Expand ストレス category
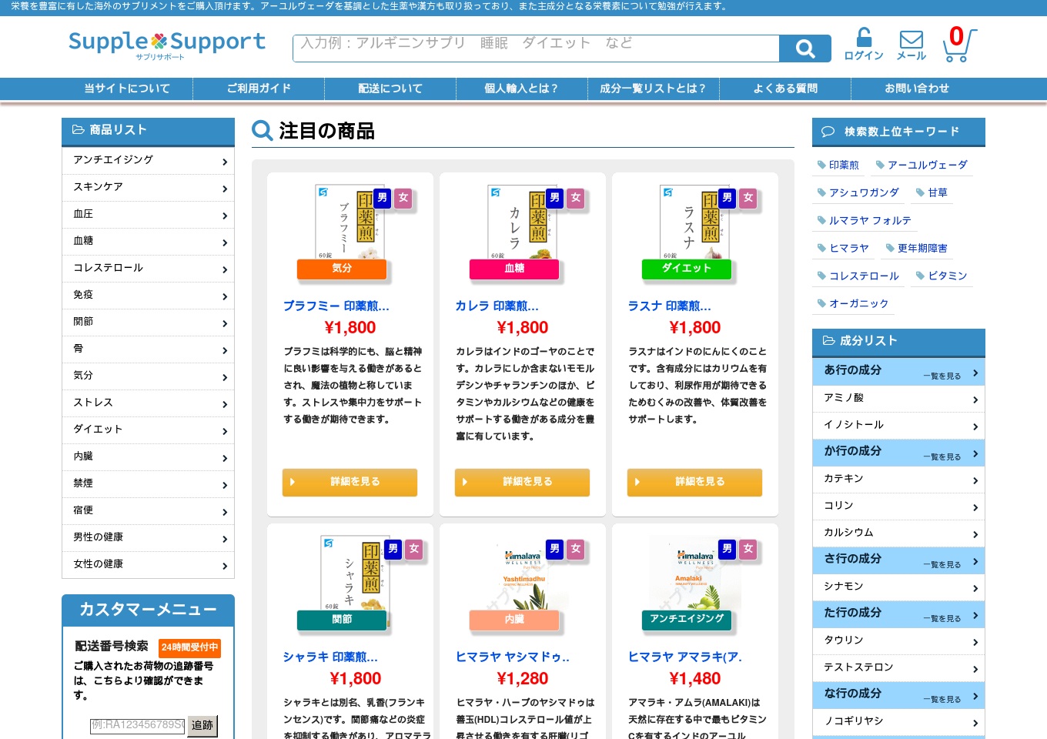1047x739 pixels. coord(148,403)
